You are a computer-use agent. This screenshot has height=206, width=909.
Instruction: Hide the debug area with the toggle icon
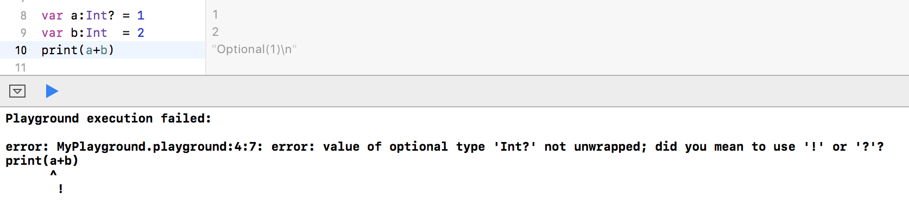coord(17,91)
